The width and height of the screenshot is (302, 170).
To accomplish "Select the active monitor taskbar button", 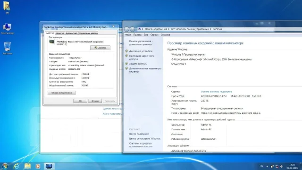I will pyautogui.click(x=49, y=166).
